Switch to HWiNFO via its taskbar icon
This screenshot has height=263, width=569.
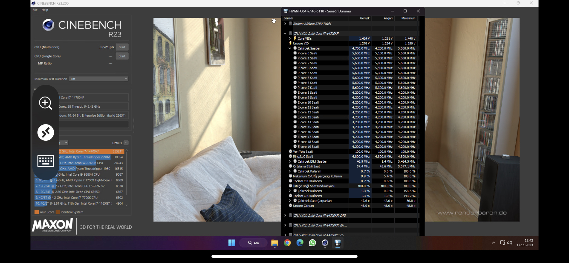(338, 243)
